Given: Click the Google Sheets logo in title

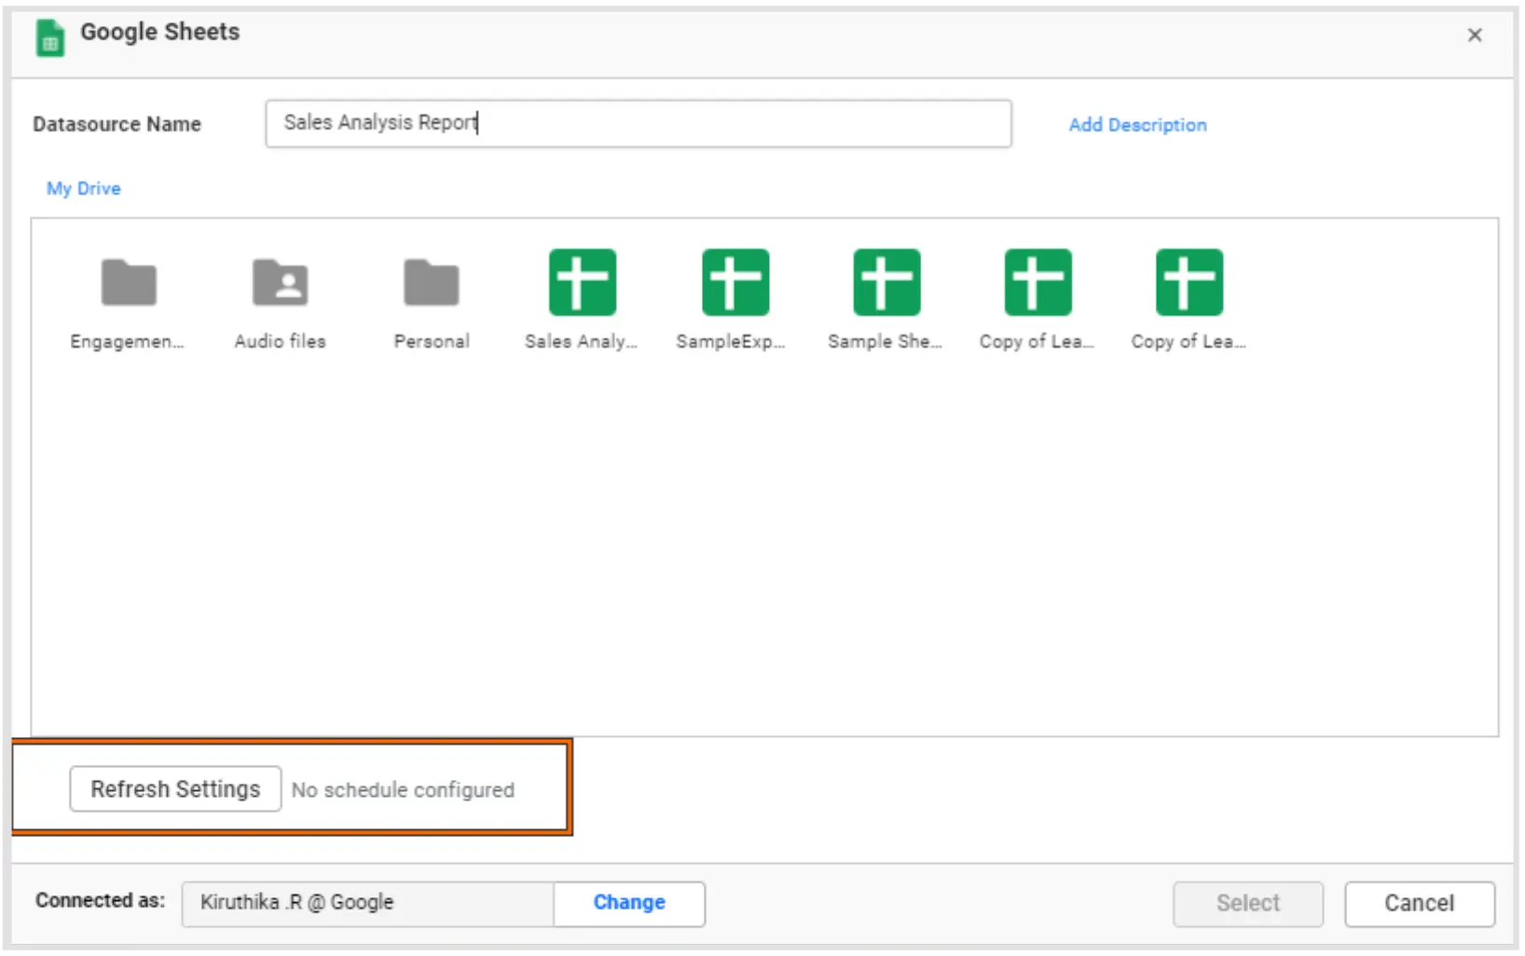Looking at the screenshot, I should (50, 39).
